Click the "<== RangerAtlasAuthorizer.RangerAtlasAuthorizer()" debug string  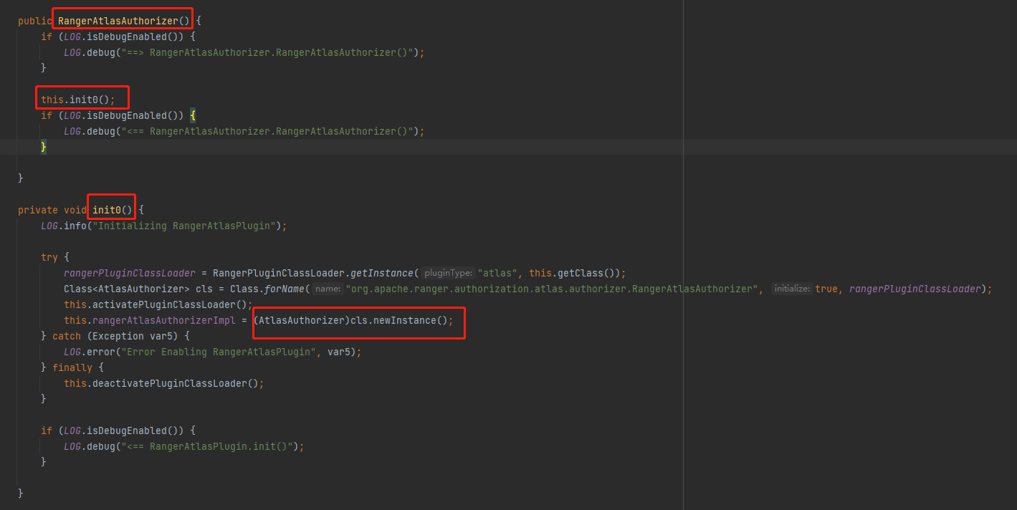point(267,131)
